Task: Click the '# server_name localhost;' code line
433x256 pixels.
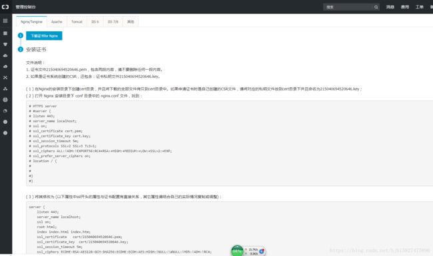Action: [x=53, y=121]
